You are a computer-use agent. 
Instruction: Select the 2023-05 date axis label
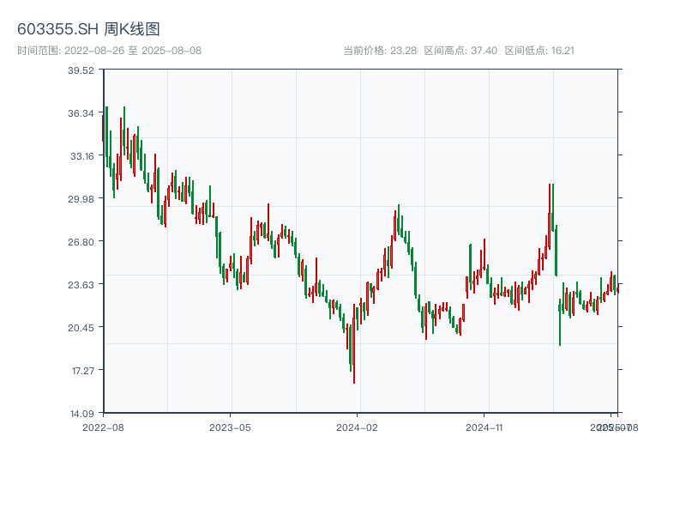click(230, 427)
